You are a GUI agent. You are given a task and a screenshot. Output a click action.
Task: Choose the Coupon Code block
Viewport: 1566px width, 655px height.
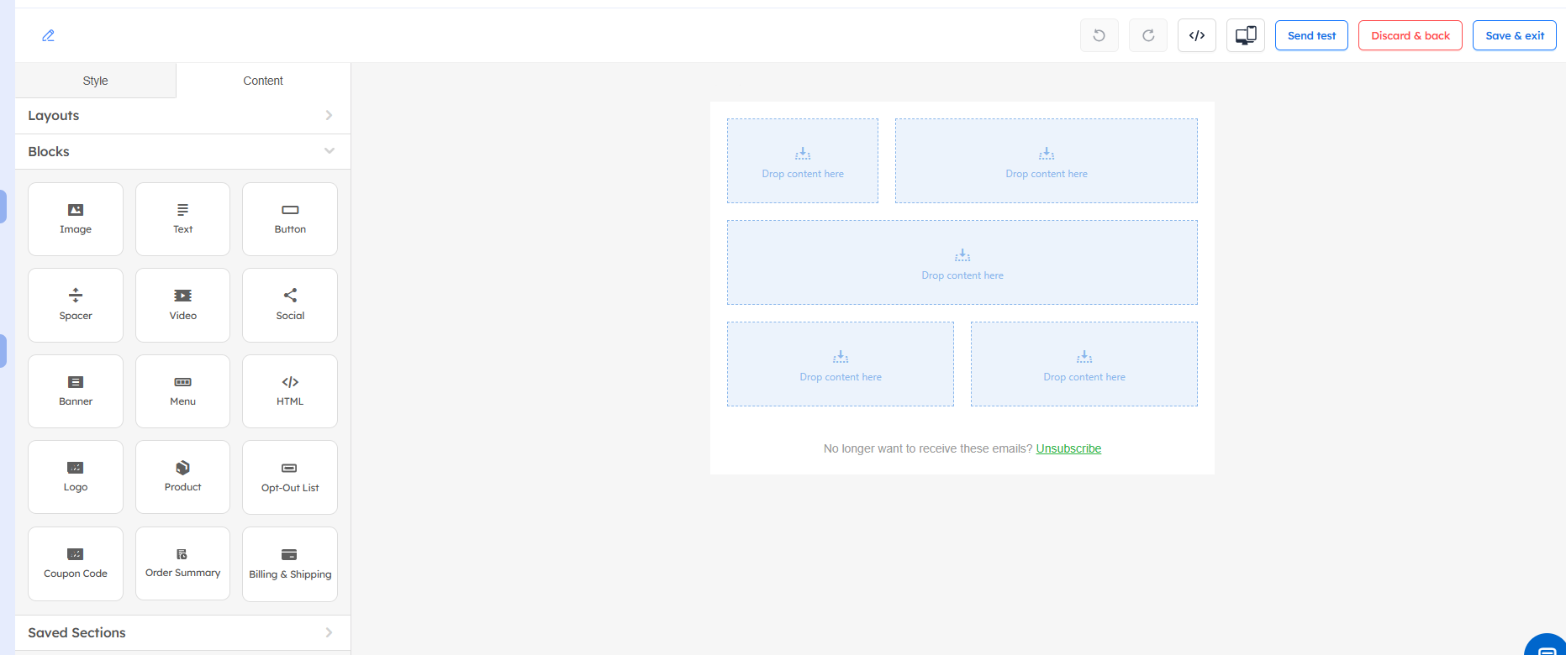coord(76,563)
